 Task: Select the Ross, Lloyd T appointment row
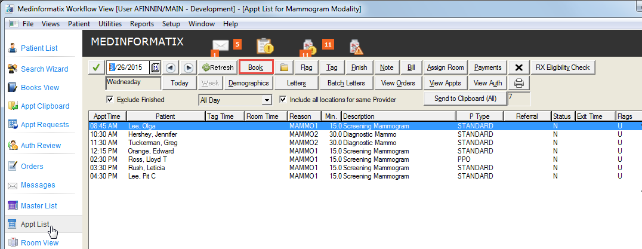click(x=365, y=159)
